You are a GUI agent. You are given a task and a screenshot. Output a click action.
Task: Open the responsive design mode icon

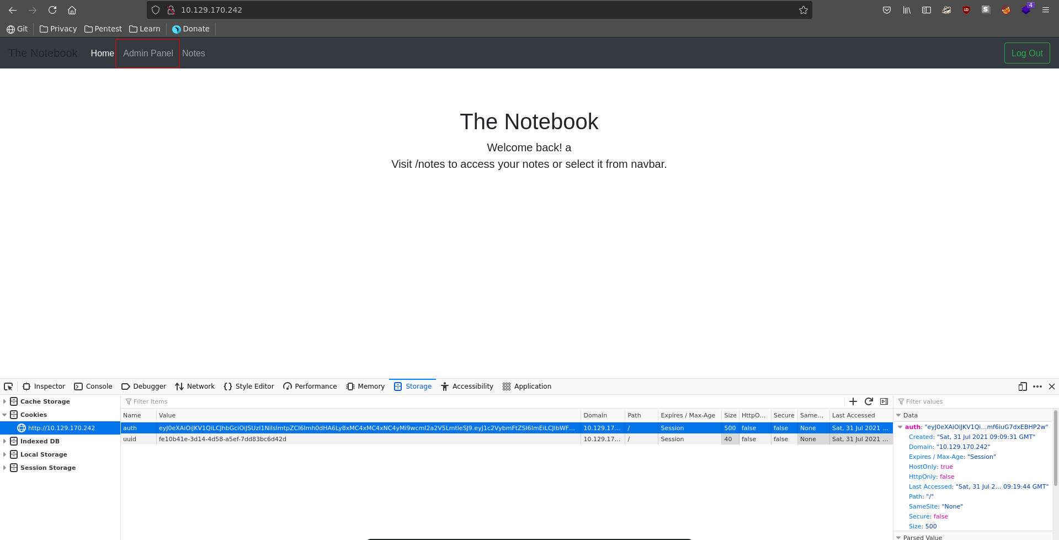[x=1023, y=387]
